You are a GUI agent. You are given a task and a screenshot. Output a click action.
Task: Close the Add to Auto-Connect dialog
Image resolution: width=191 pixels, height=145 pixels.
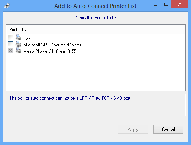180,5
